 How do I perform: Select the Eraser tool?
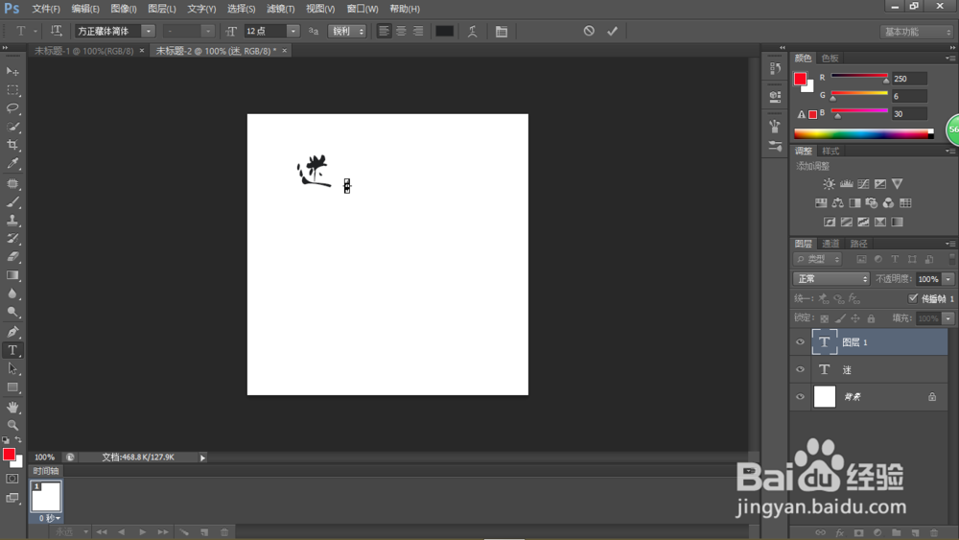12,257
